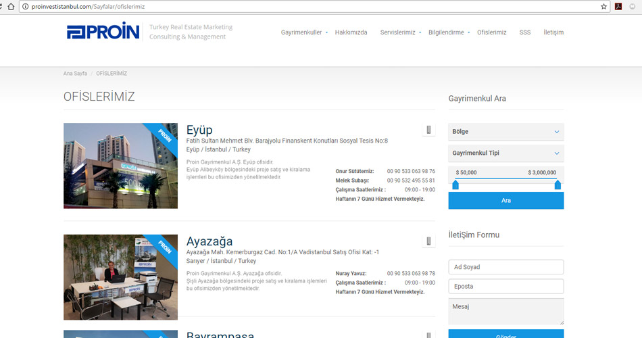
Task: Open the Eyüp office building photo
Action: click(x=120, y=166)
